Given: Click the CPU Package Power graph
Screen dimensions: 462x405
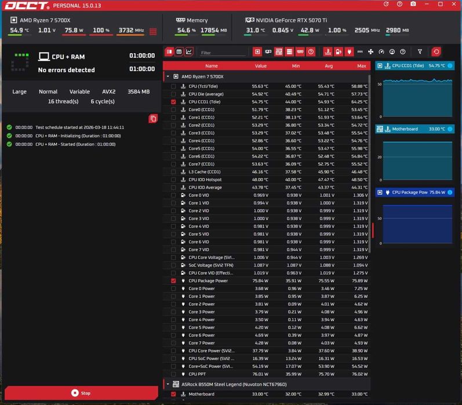Looking at the screenshot, I should pyautogui.click(x=417, y=224).
